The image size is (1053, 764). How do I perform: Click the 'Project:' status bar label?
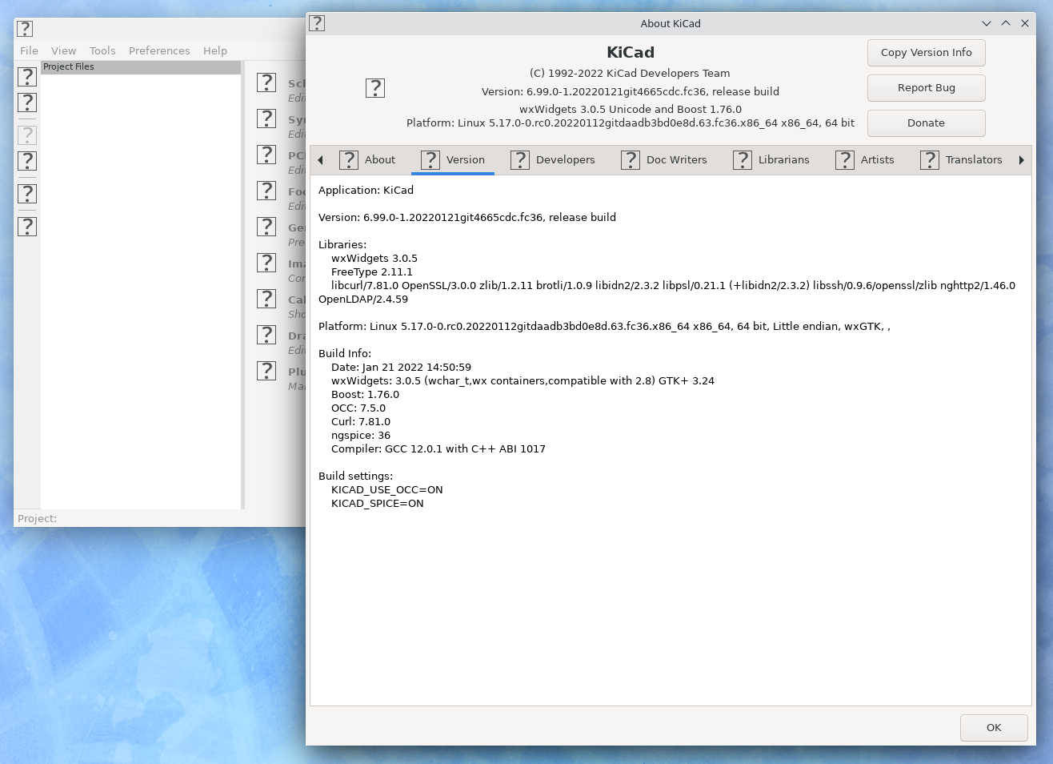[x=37, y=519]
